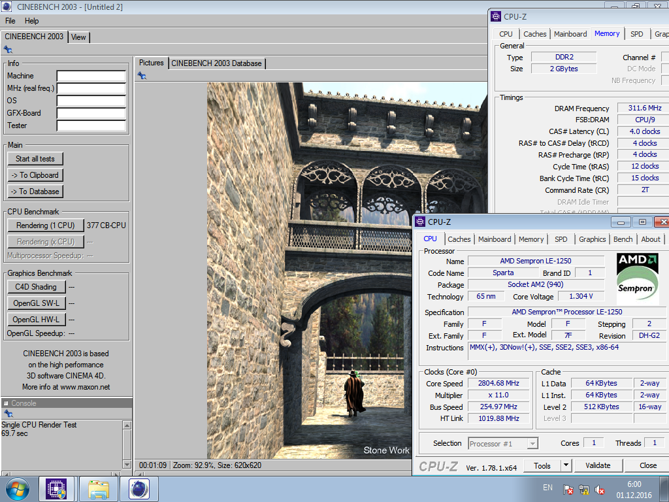The height and width of the screenshot is (502, 669).
Task: Open Mainboard tab in front CPU-Z window
Action: pyautogui.click(x=495, y=239)
